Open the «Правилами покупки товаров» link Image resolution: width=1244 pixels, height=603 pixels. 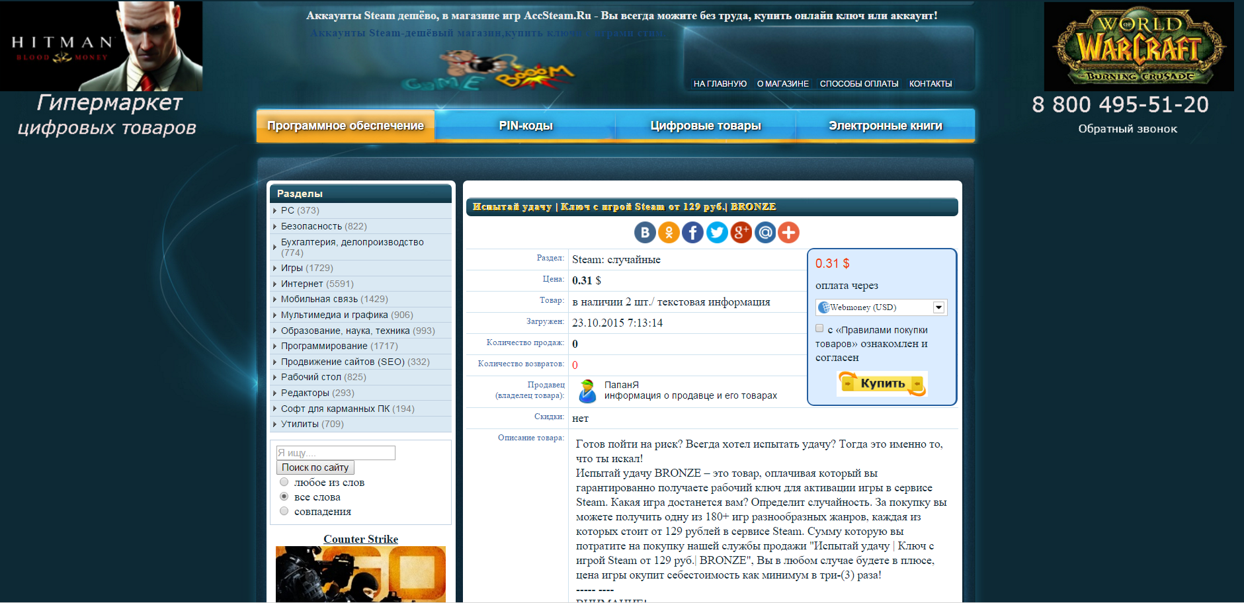coord(872,337)
